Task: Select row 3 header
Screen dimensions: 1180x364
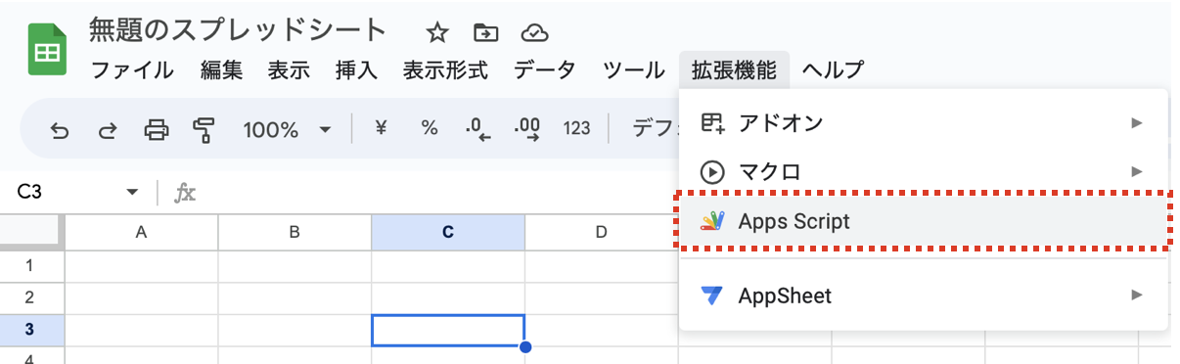Action: point(31,330)
